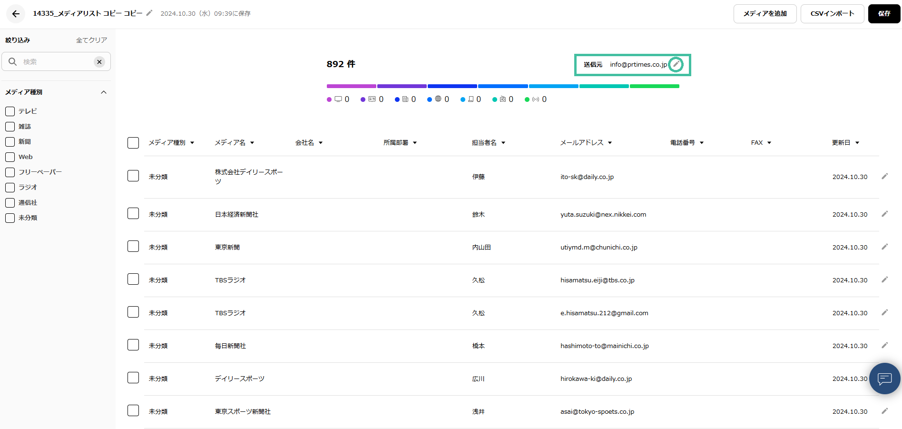Edit the media list title pencil icon
902x429 pixels.
tap(149, 13)
